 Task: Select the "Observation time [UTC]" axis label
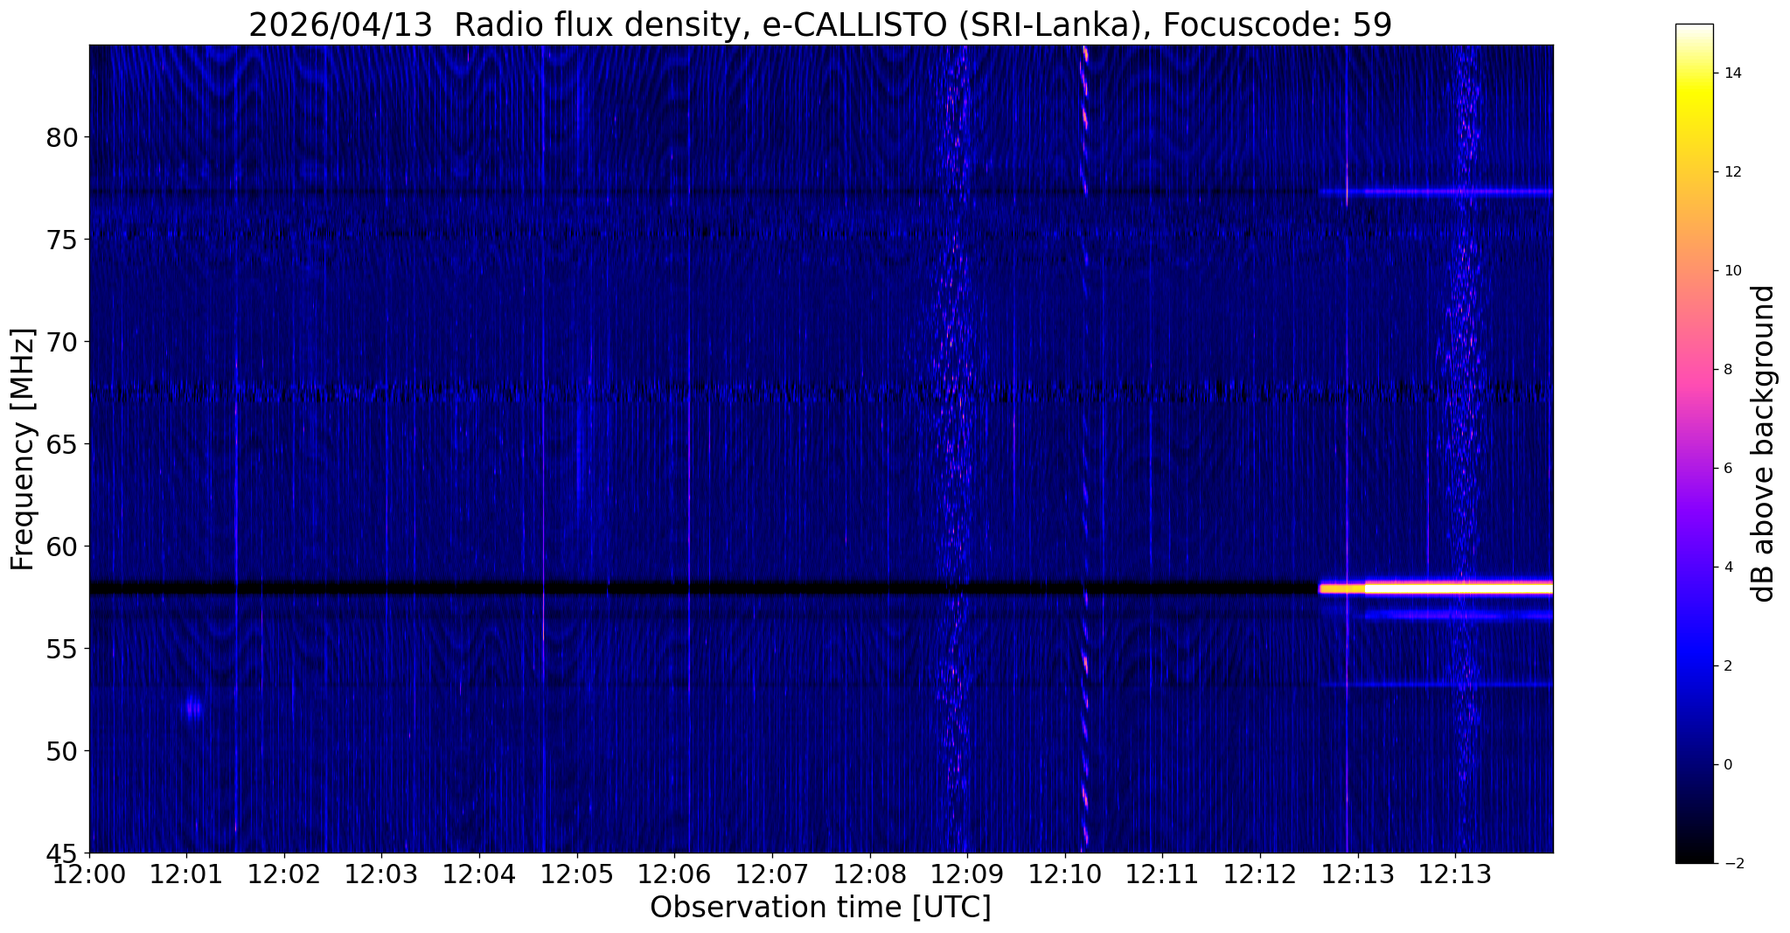[820, 908]
